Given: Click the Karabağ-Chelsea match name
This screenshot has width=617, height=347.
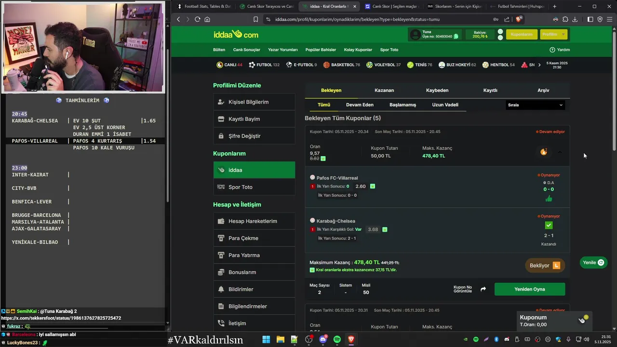Looking at the screenshot, I should point(335,221).
